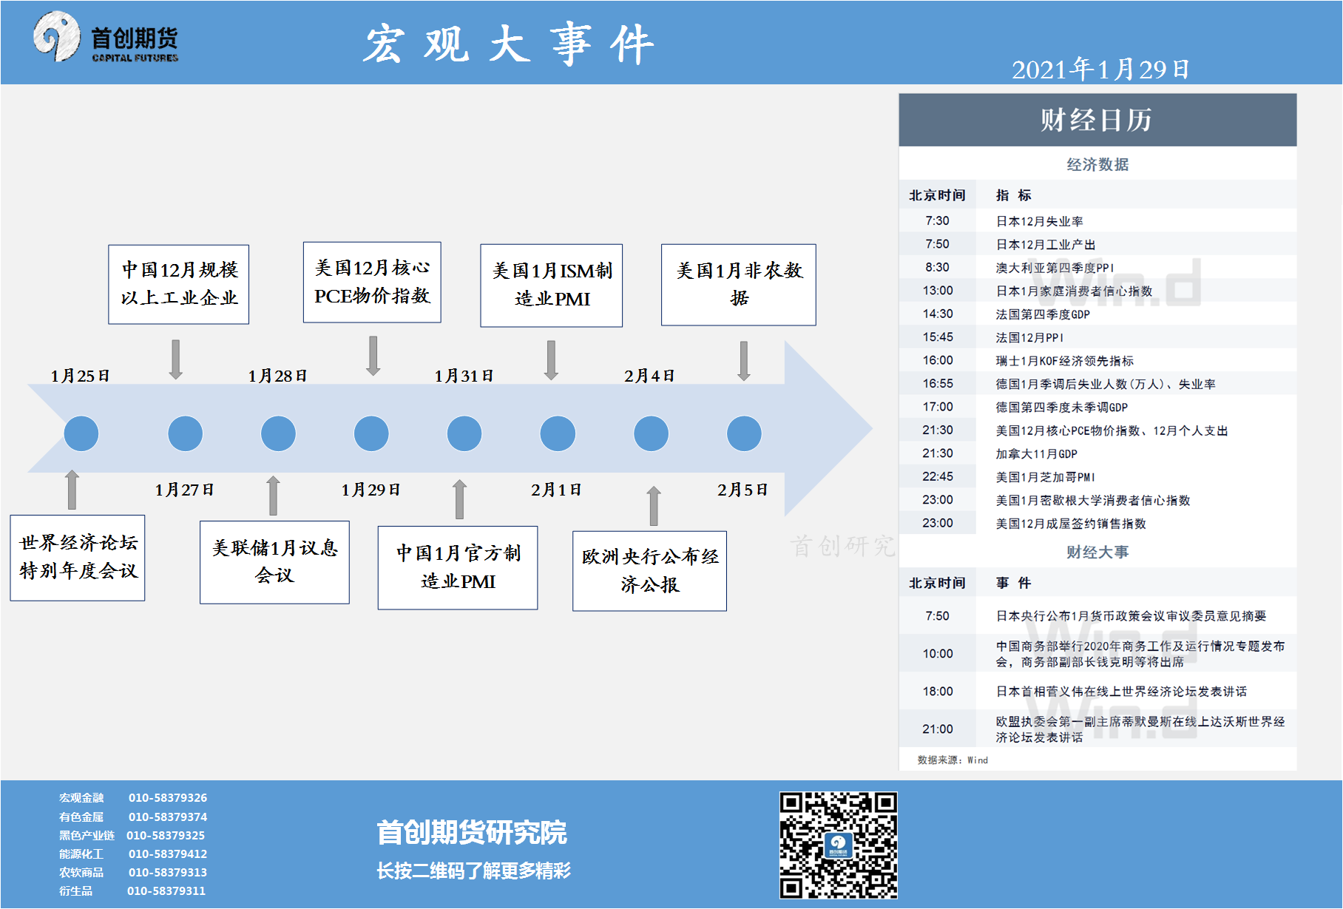Click the 宏观金融 phone number 010-58379326
This screenshot has width=1343, height=909.
click(x=168, y=797)
